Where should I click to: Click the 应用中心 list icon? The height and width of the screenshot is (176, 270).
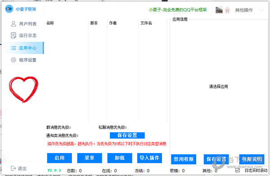[13, 48]
